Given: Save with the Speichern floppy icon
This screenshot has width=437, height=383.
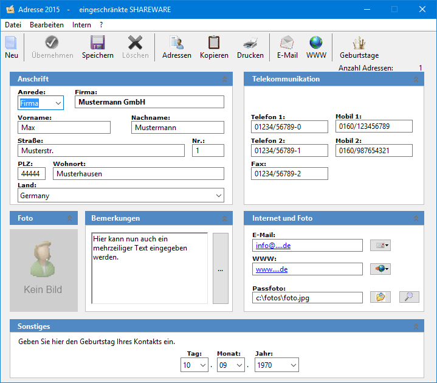Looking at the screenshot, I should click(97, 43).
